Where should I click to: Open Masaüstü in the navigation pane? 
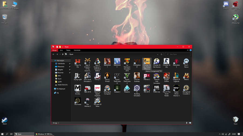[61, 67]
